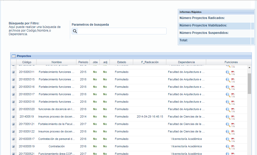The height and width of the screenshot is (155, 257).
Task: Sort by F_Radicación column header
Action: [150, 62]
